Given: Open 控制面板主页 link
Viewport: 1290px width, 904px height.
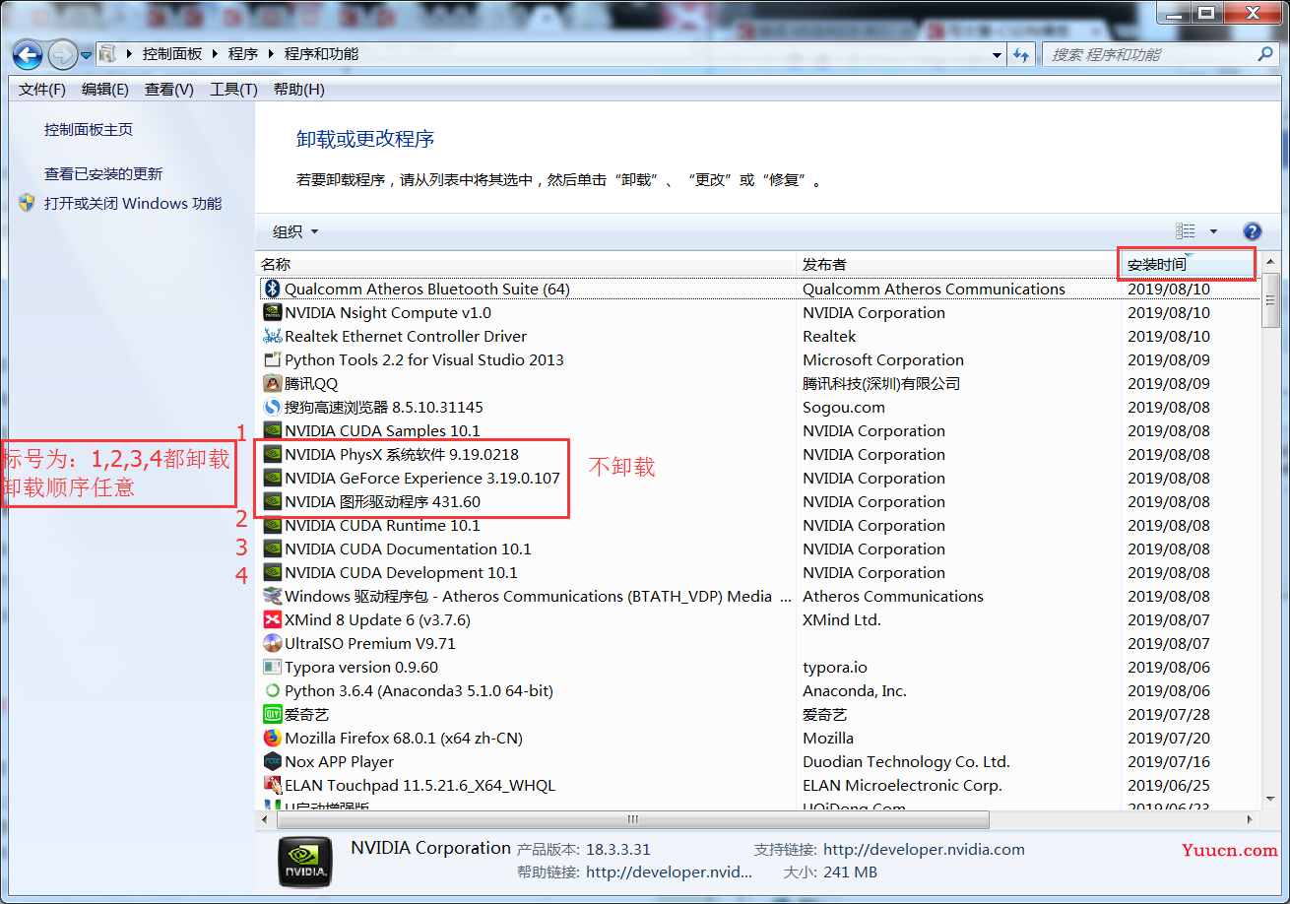Looking at the screenshot, I should coord(89,130).
